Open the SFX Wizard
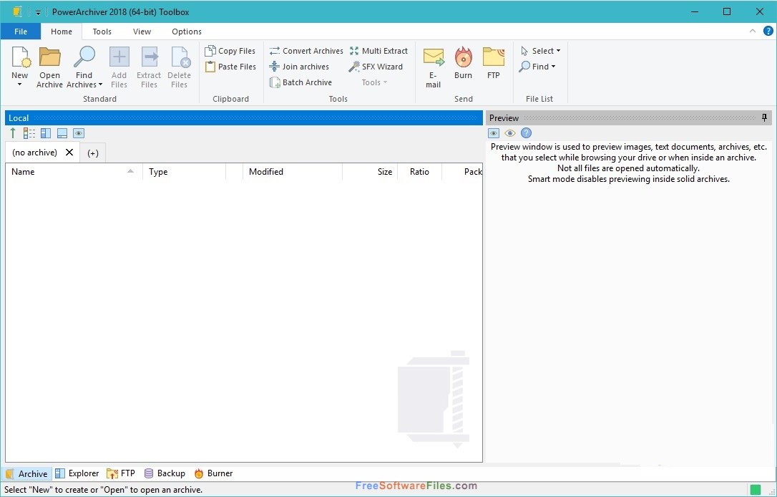Screen dimensions: 777x497 [x=376, y=67]
